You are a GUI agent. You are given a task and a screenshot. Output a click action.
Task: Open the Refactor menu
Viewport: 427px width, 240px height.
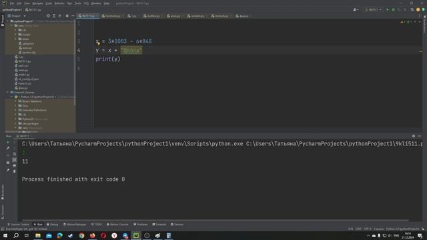pos(59,3)
